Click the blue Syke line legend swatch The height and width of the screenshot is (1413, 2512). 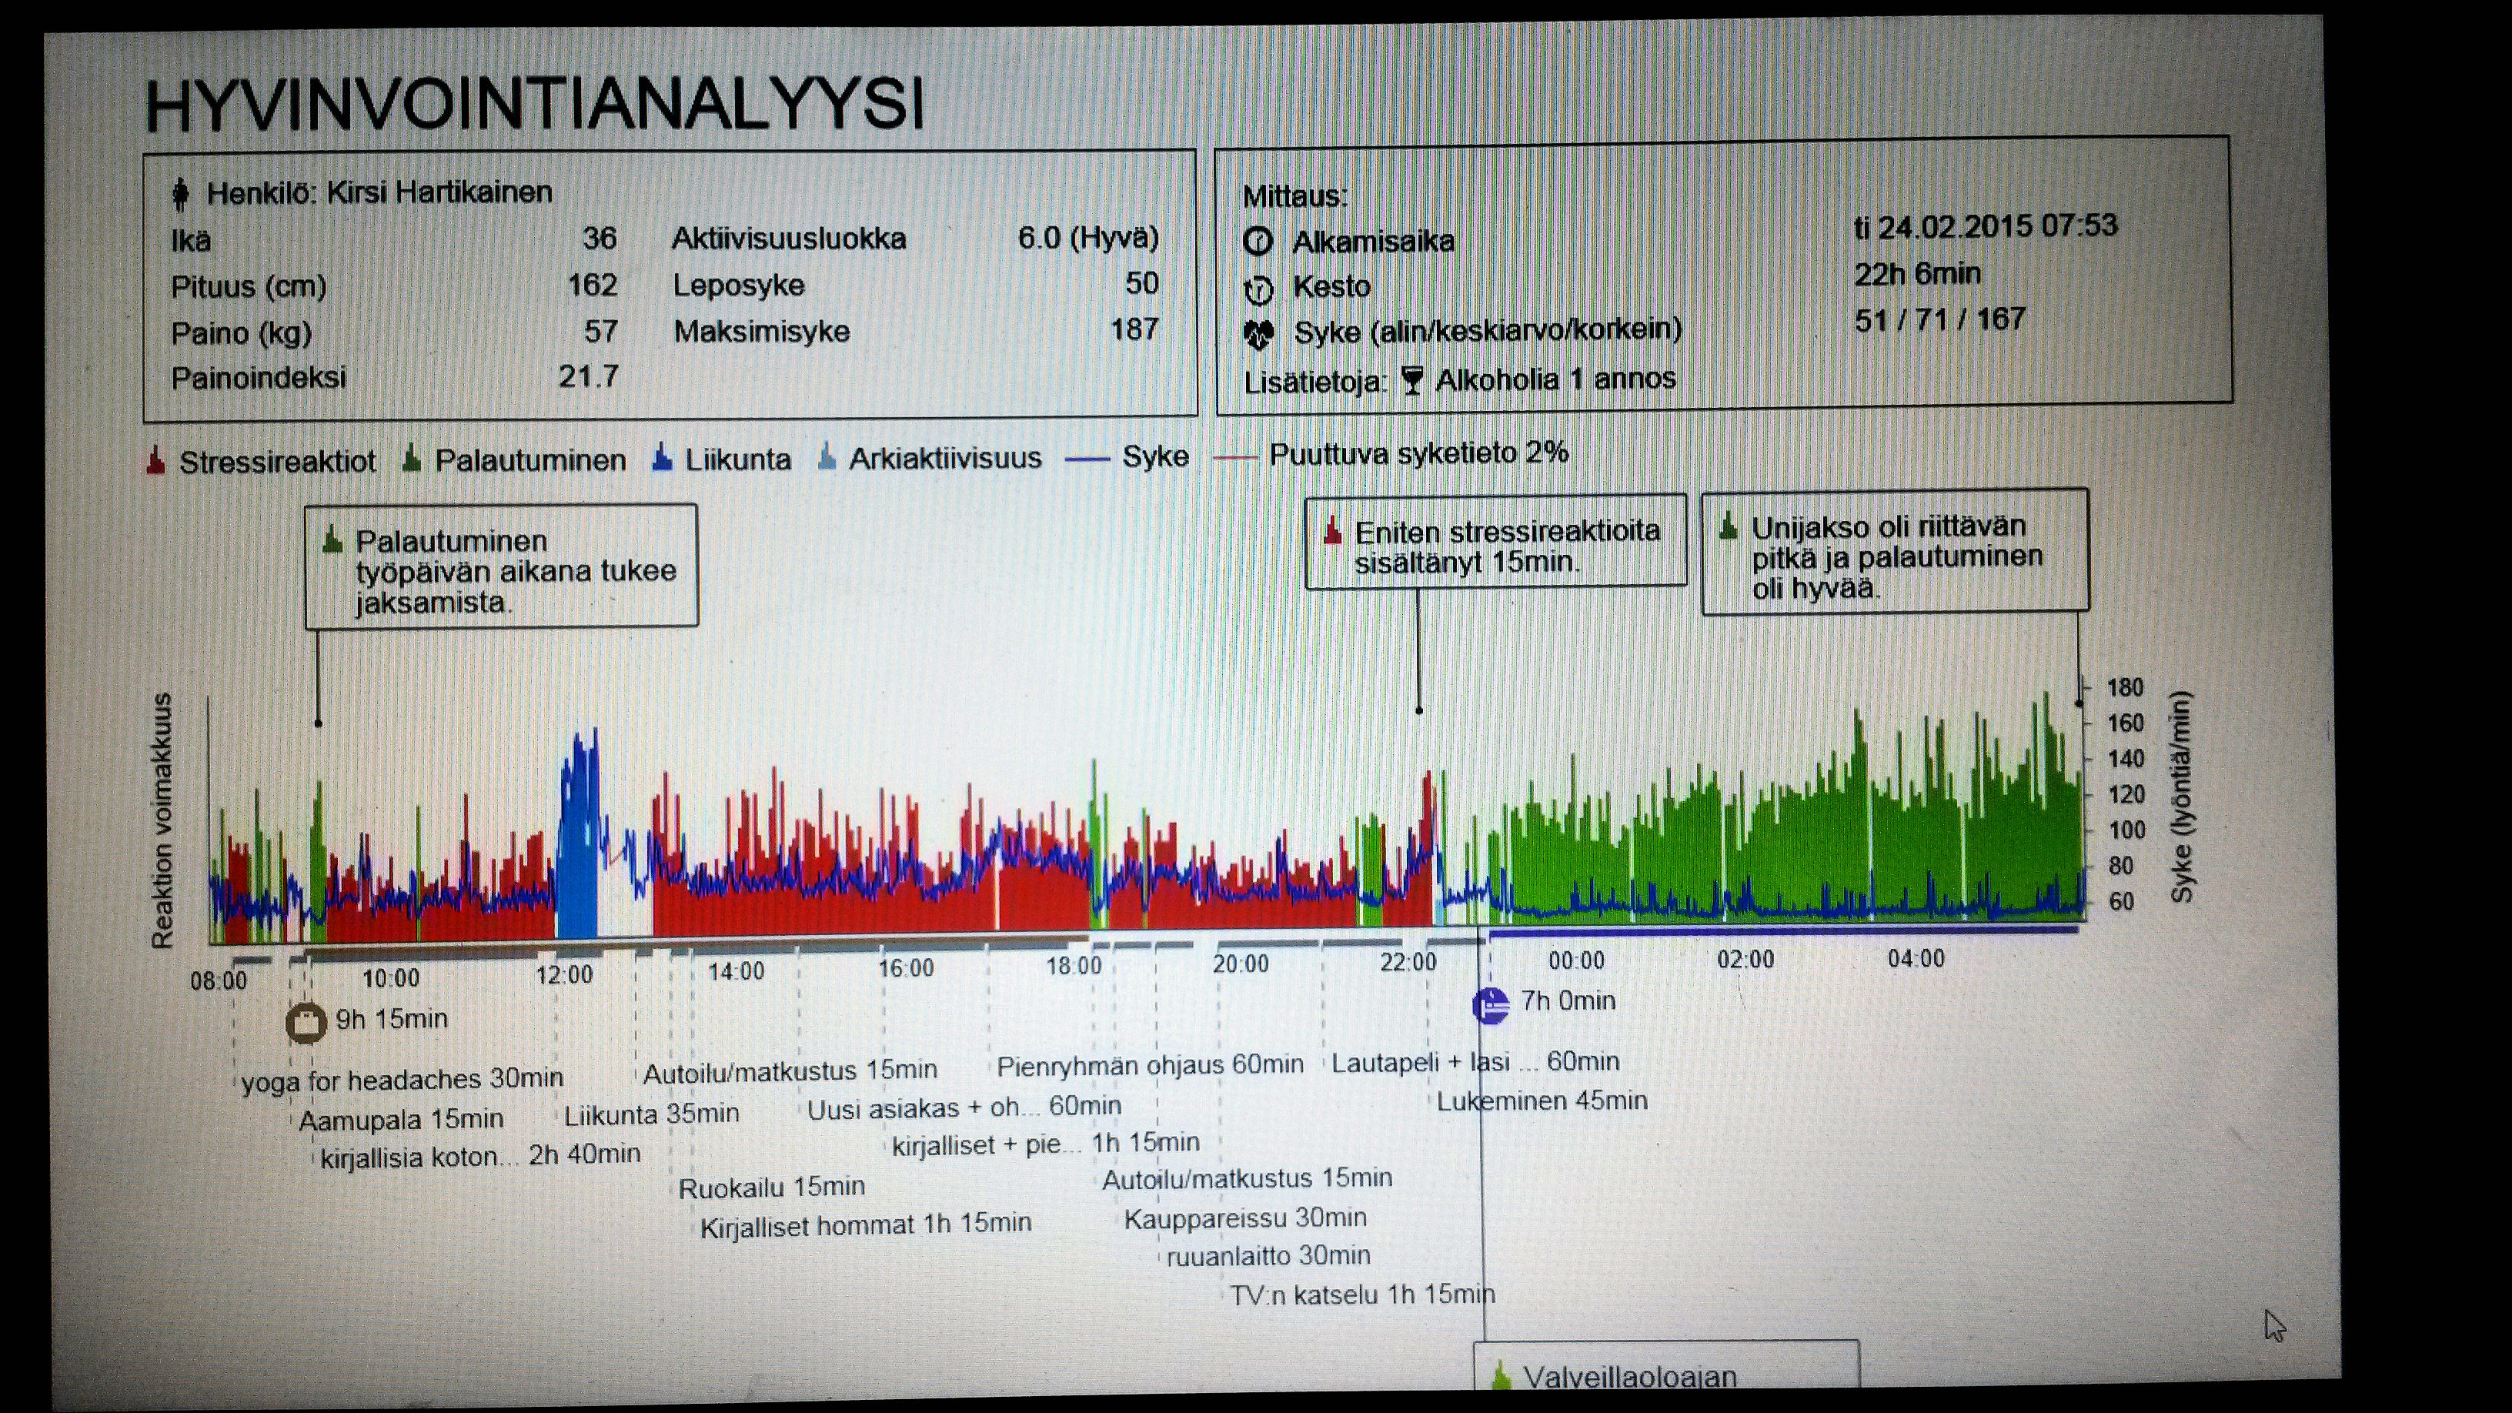tap(1087, 459)
